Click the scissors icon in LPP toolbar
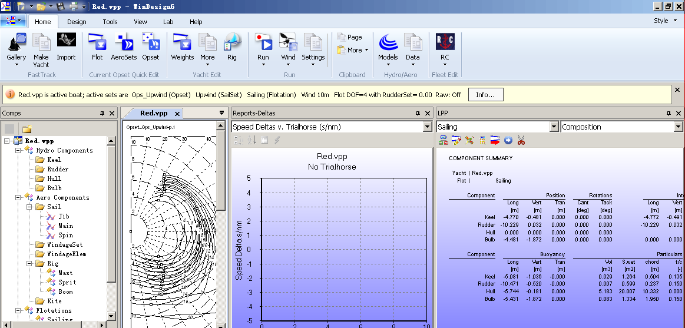The height and width of the screenshot is (328, 685). pos(521,140)
